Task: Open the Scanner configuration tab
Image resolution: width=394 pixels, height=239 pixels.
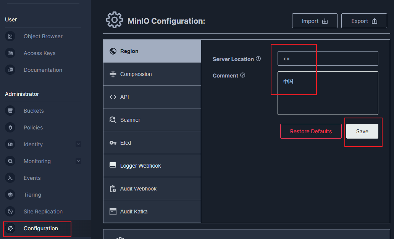Action: click(152, 120)
